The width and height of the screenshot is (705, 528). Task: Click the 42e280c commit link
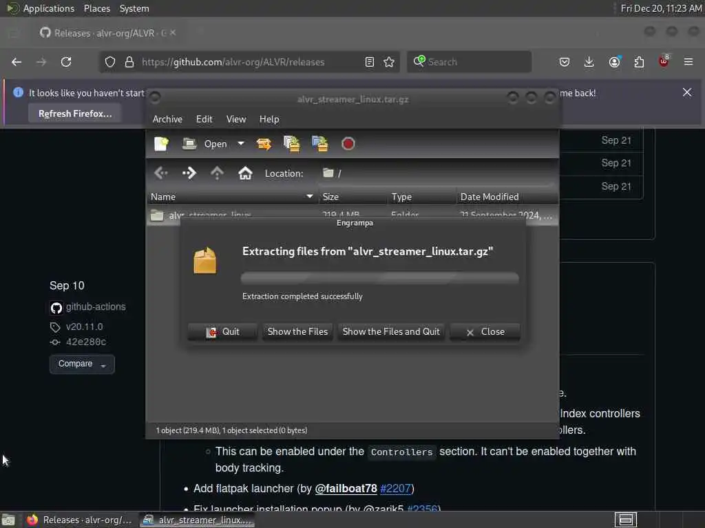[86, 342]
